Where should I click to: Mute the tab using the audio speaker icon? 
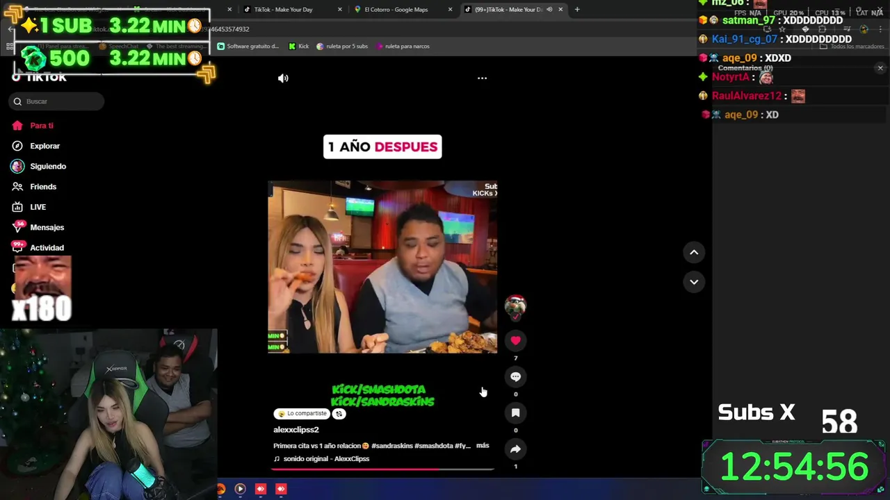tap(549, 10)
